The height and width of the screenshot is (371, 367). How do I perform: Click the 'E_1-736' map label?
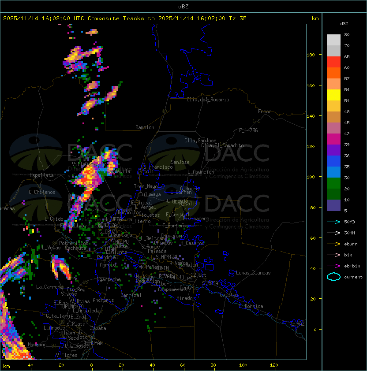[x=248, y=130]
